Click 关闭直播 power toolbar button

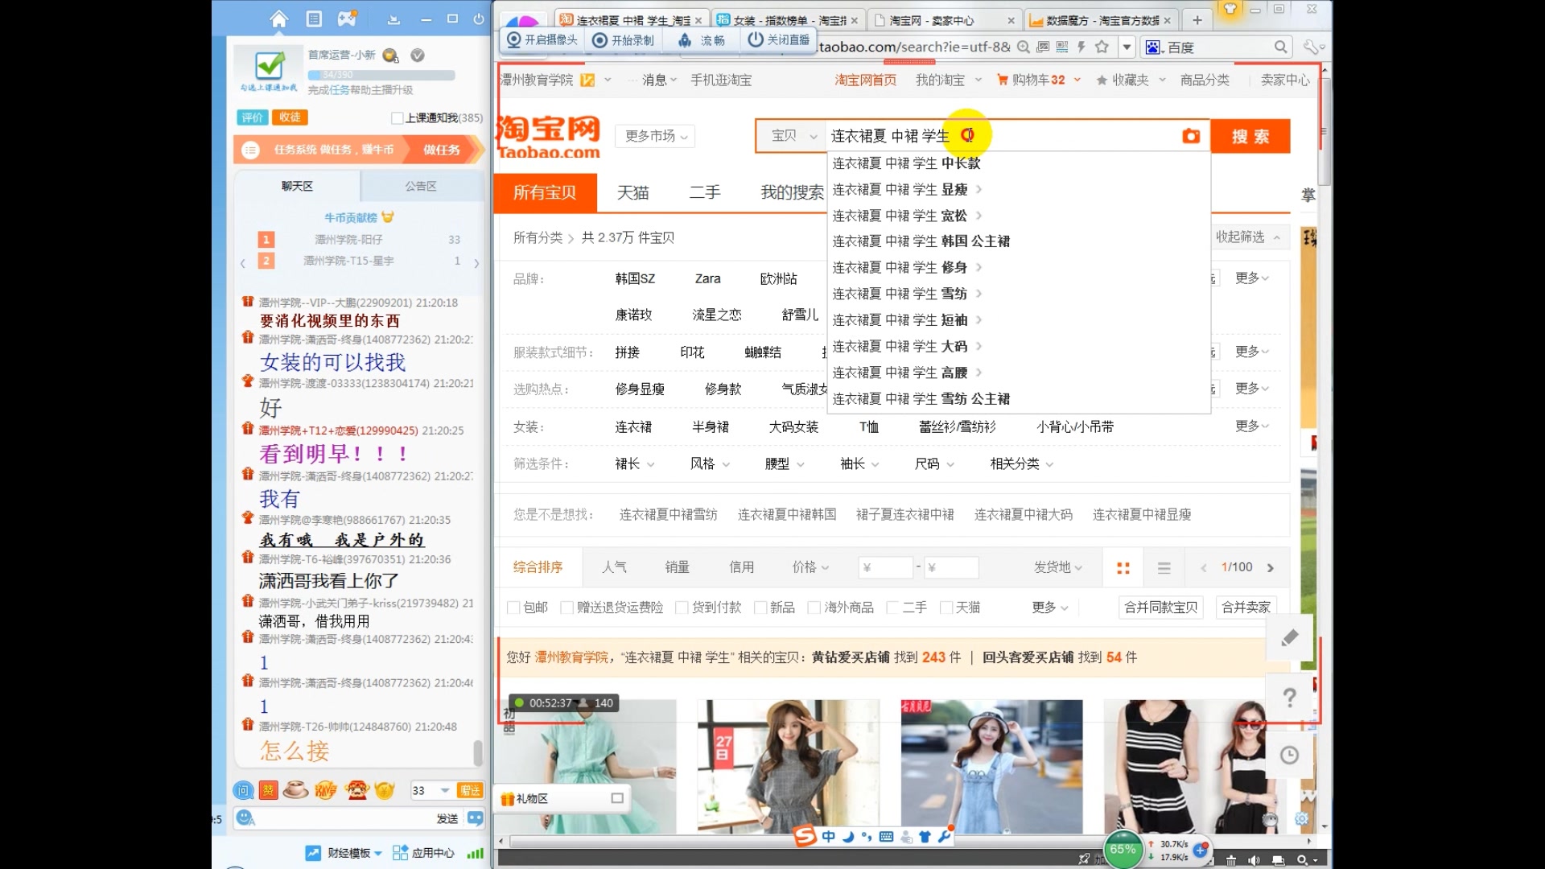point(779,39)
